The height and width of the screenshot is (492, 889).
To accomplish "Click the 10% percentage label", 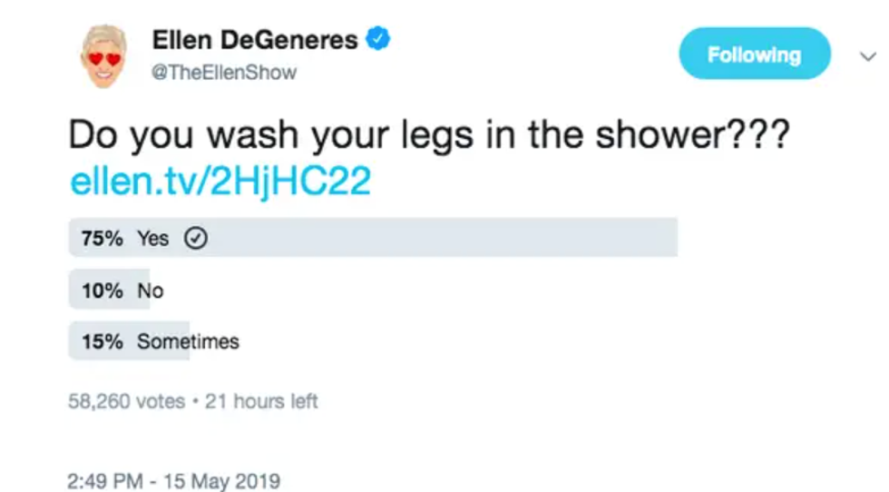I will [x=103, y=290].
